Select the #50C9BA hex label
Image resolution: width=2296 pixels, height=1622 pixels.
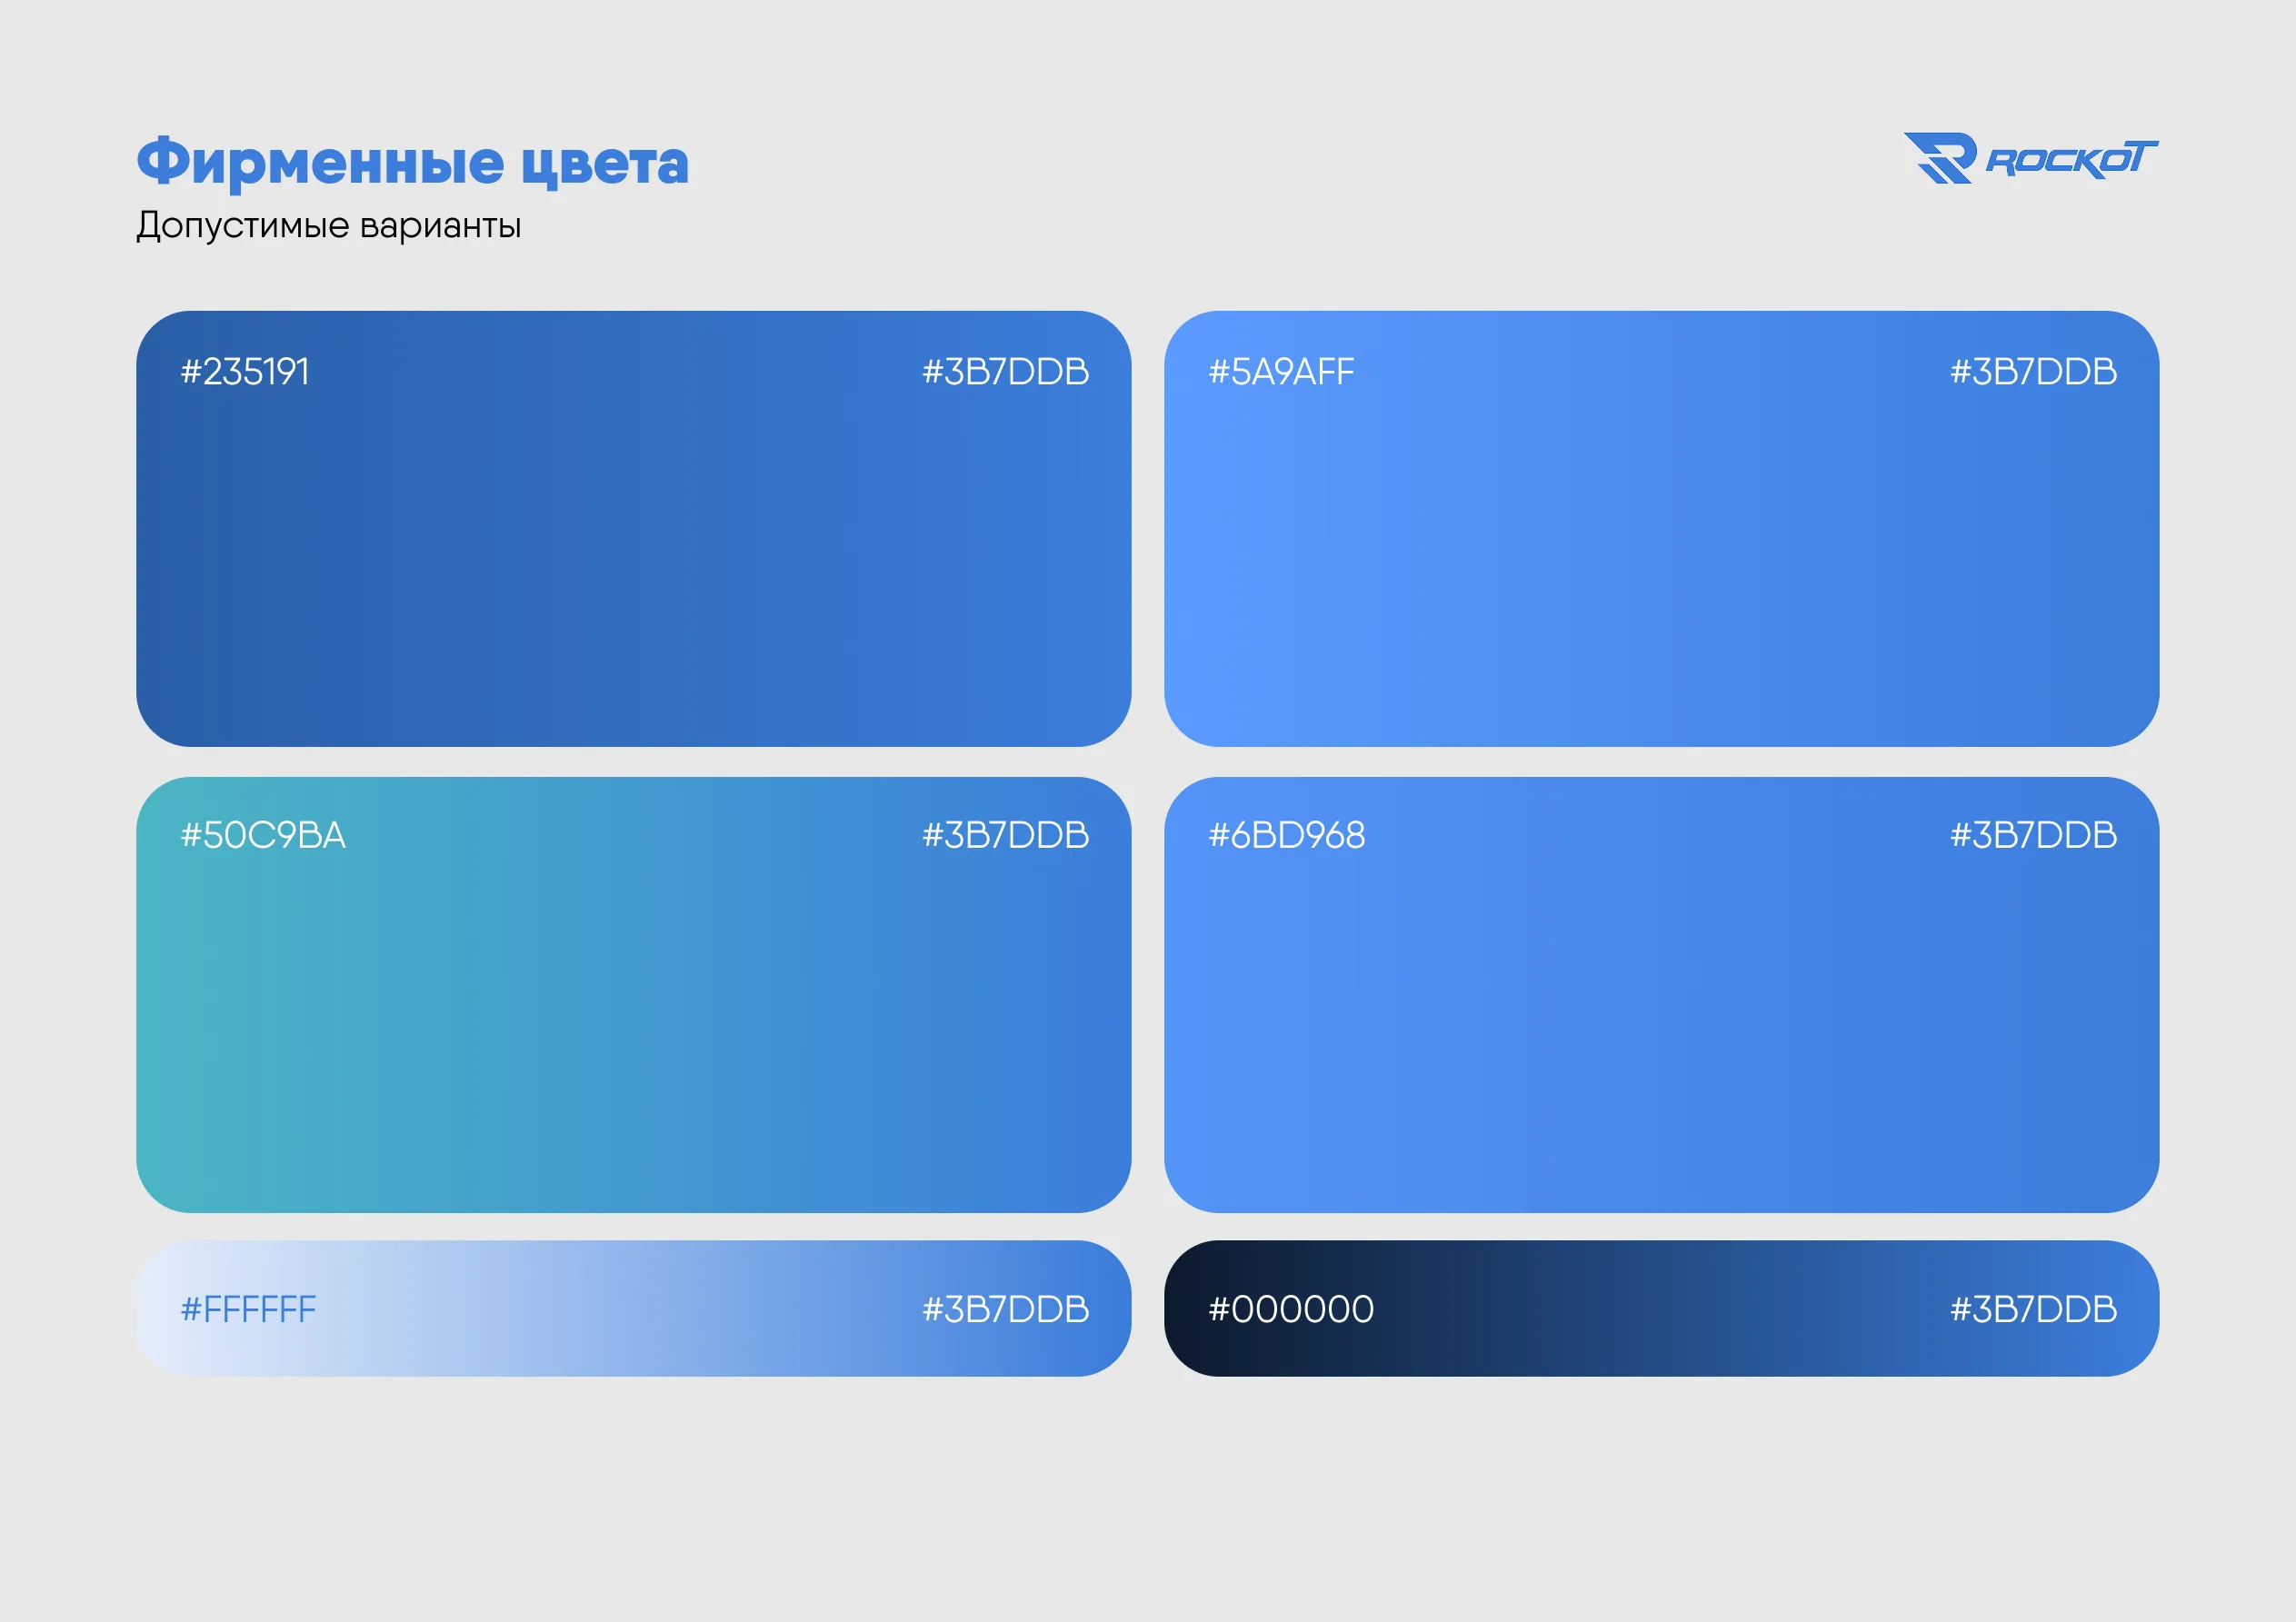263,835
